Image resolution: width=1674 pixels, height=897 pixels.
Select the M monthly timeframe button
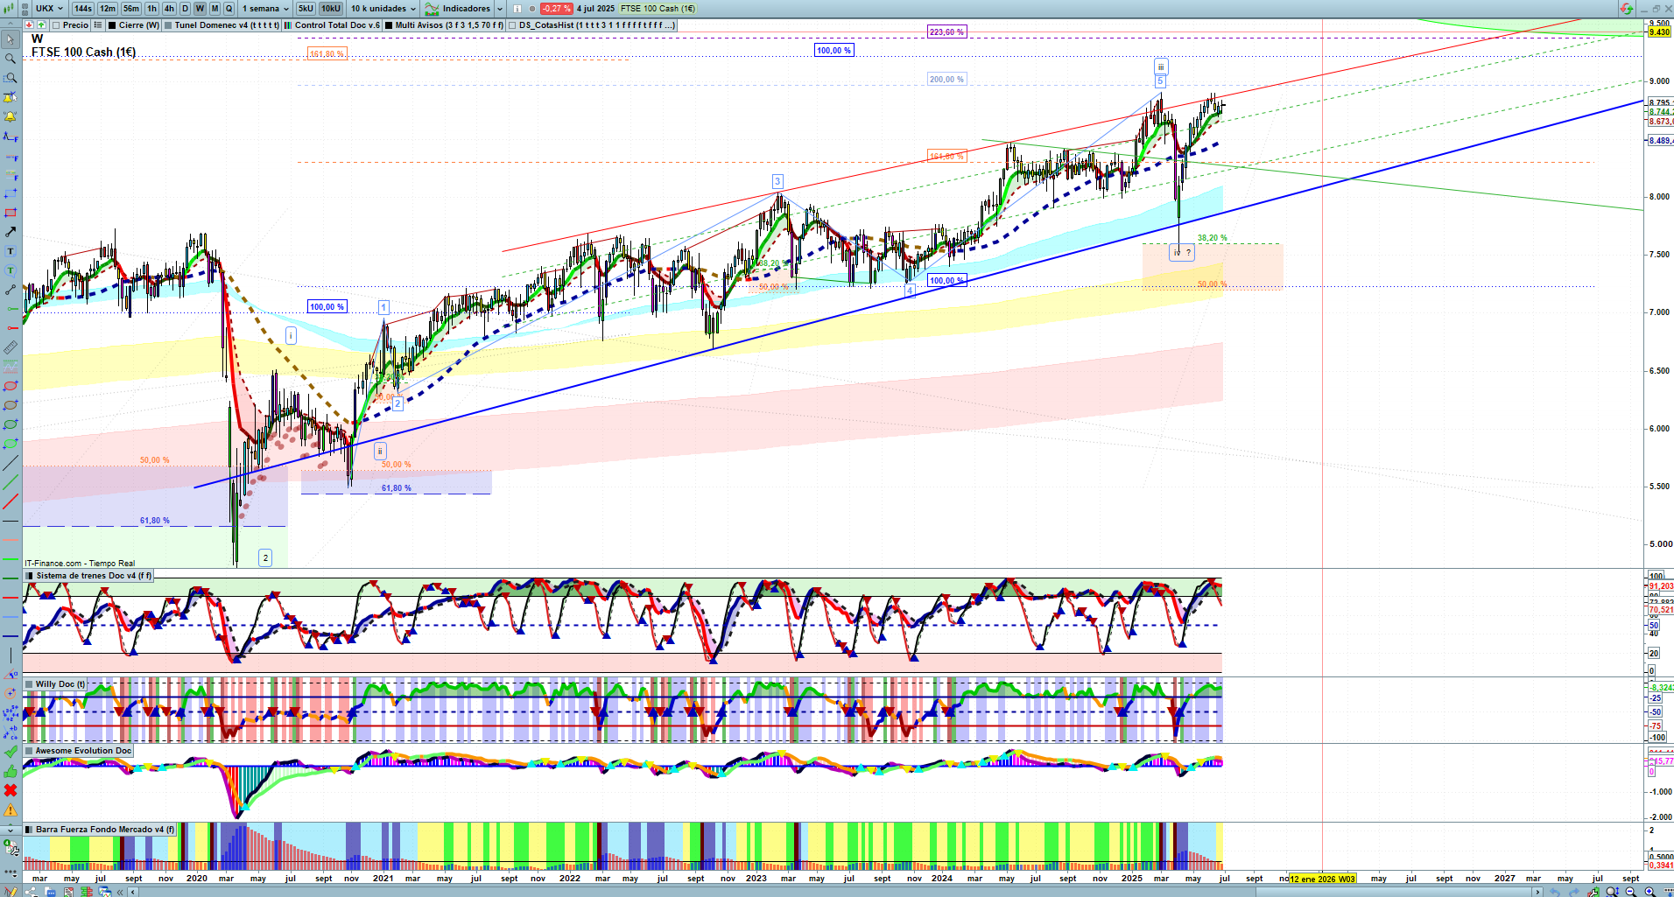click(215, 9)
